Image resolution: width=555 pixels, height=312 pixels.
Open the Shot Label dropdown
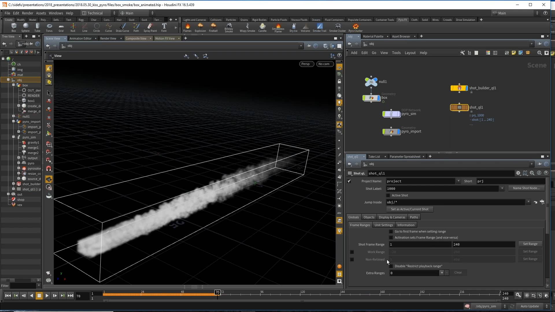click(x=502, y=188)
